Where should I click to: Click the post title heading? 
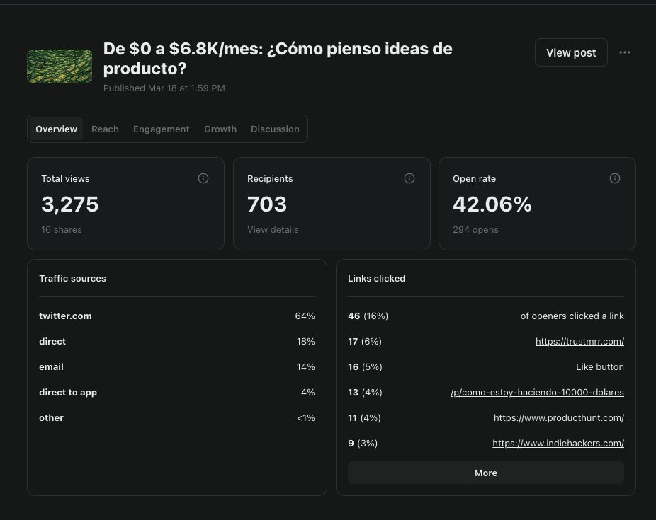point(278,59)
